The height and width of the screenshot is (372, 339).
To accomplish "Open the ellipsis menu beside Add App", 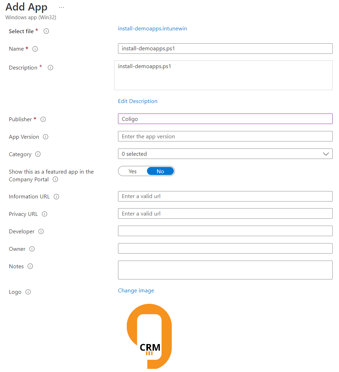I will (x=61, y=7).
